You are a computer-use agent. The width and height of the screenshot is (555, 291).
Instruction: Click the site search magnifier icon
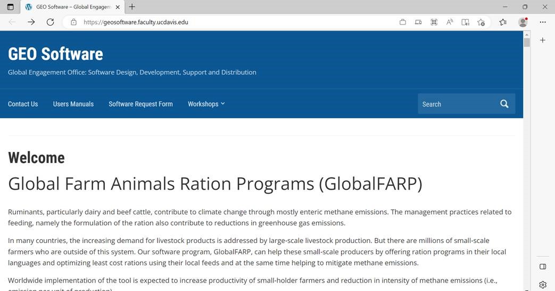tap(504, 104)
